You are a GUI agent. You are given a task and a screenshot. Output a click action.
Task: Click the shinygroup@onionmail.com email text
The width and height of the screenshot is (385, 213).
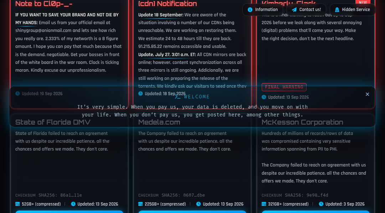tap(43, 31)
